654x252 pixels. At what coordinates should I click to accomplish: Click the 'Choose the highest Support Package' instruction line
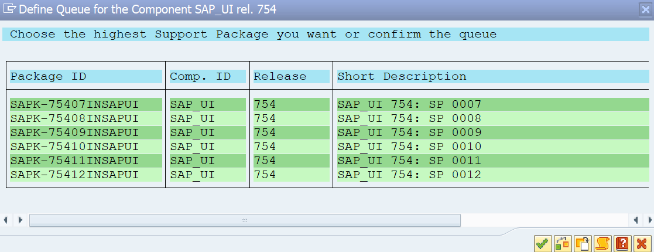point(326,34)
